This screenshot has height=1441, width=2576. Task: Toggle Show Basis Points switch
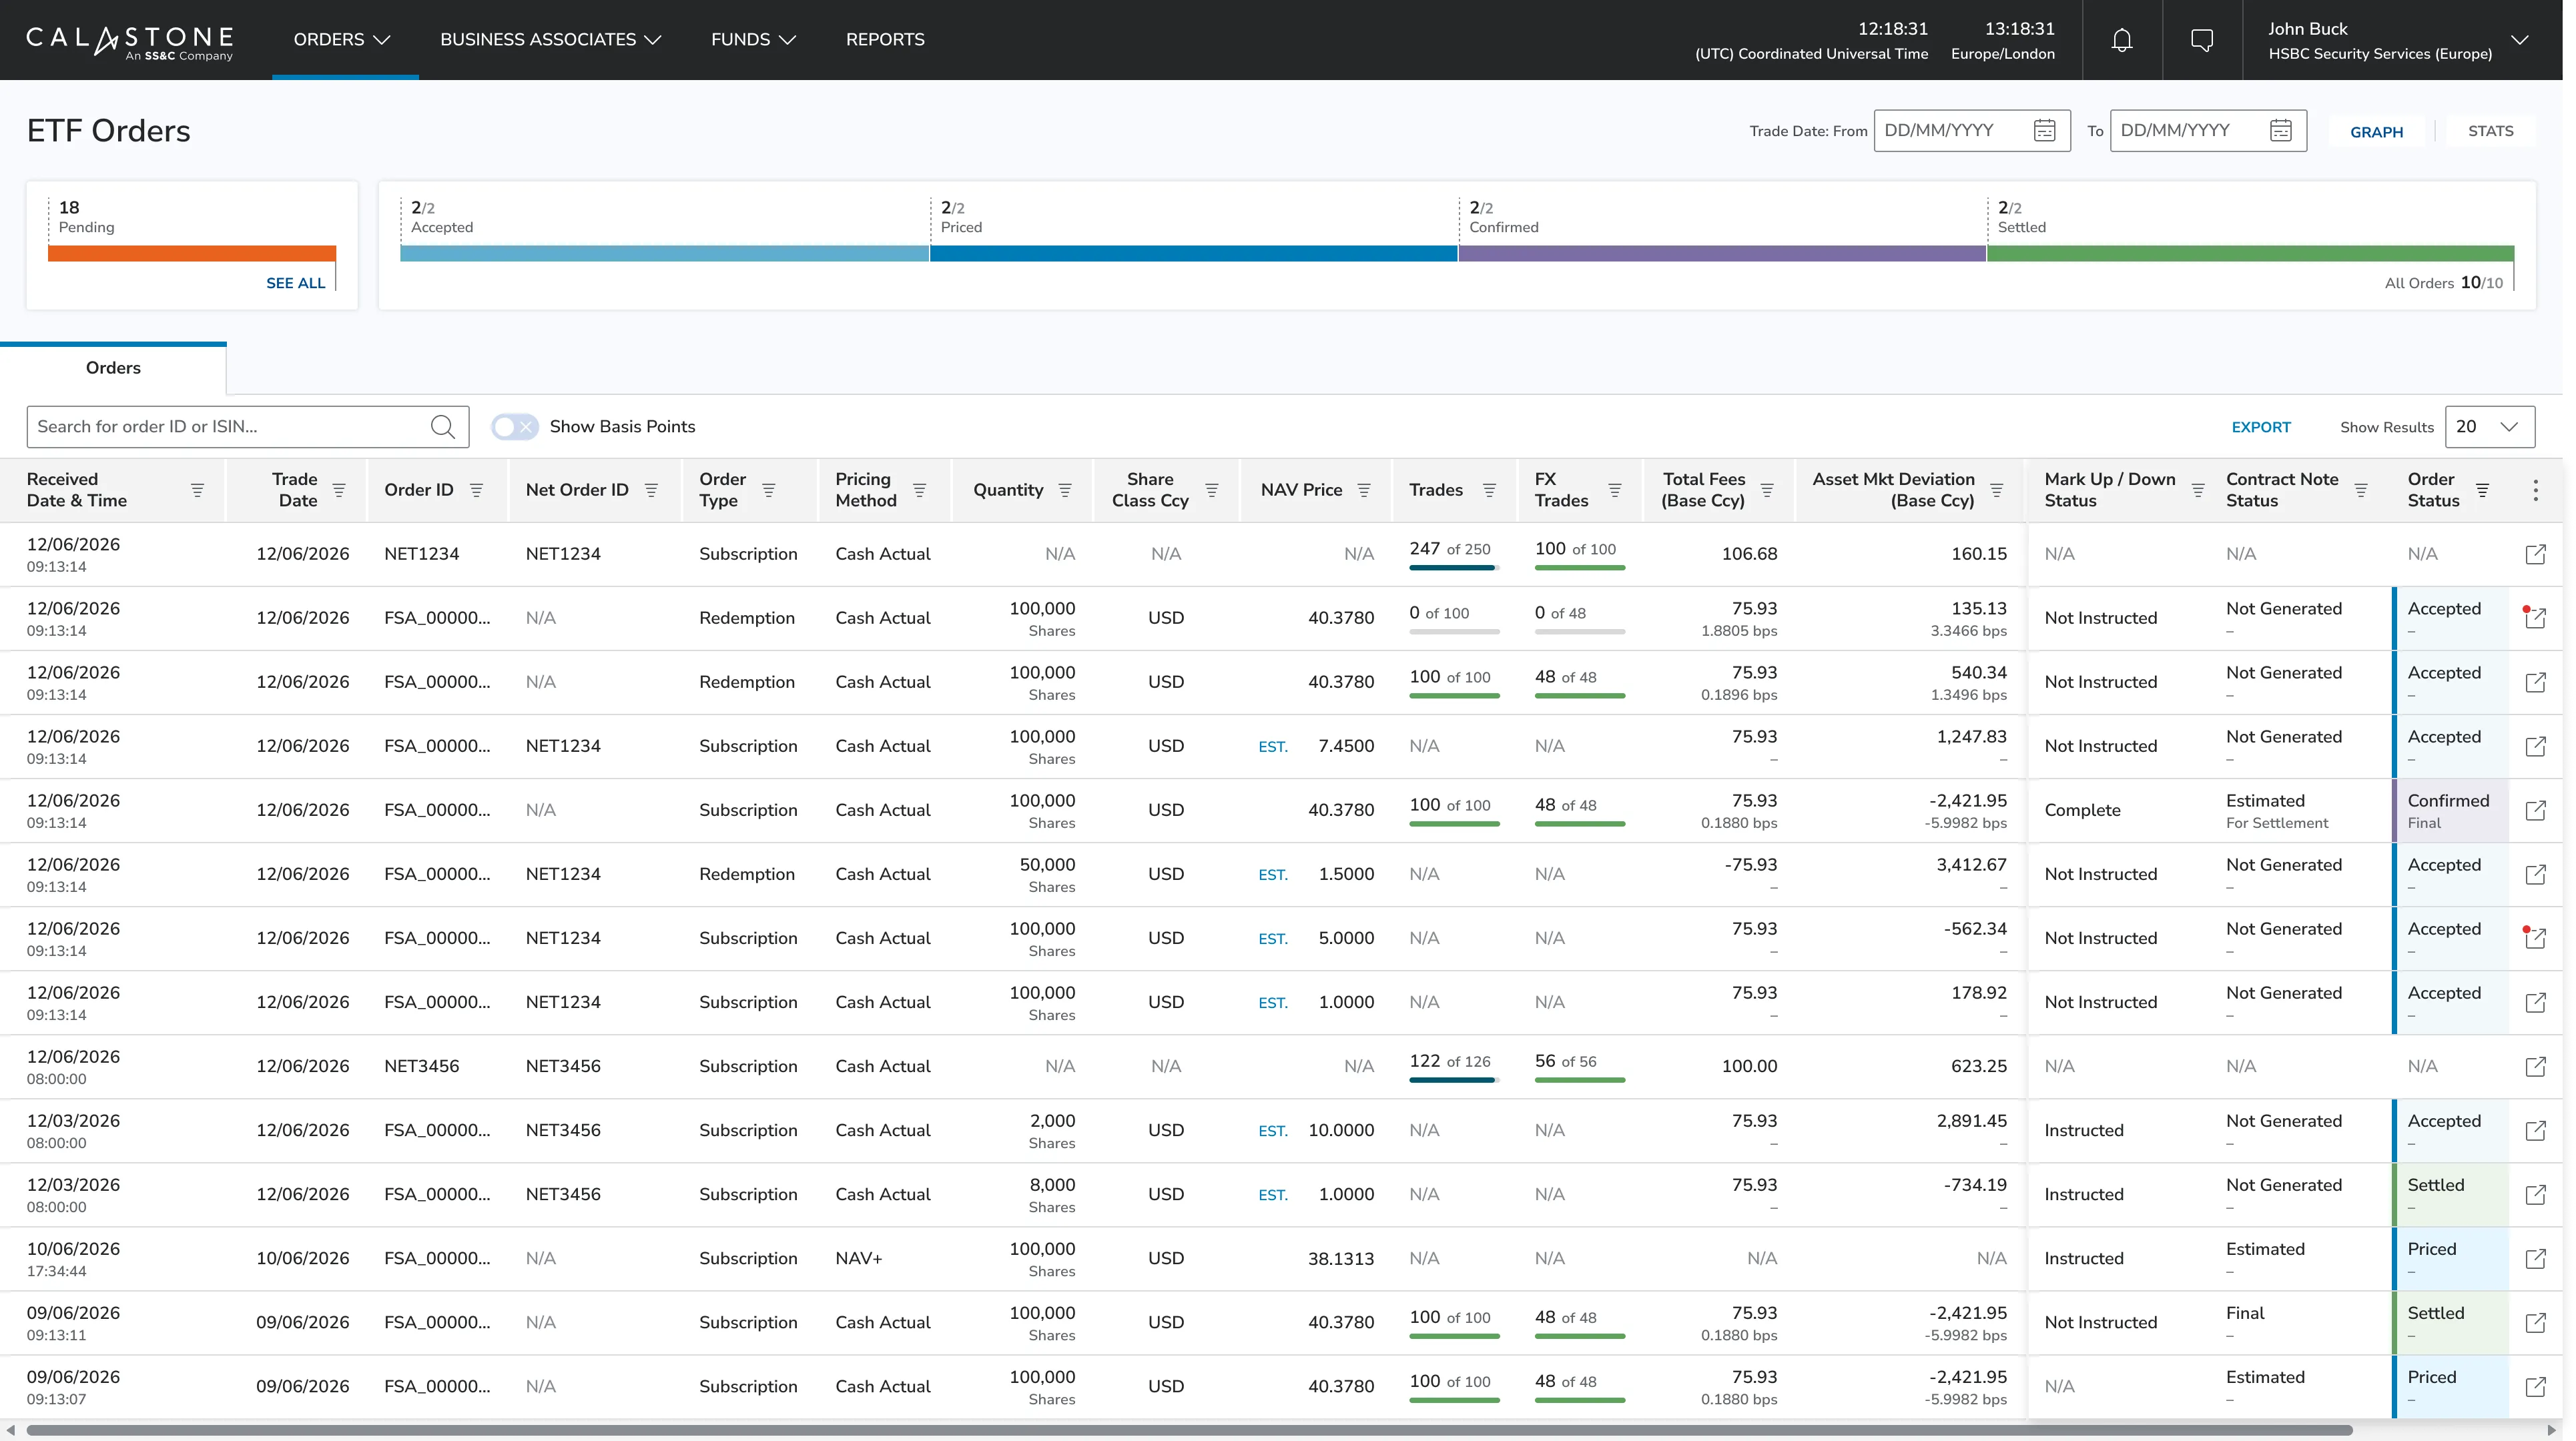click(x=515, y=427)
